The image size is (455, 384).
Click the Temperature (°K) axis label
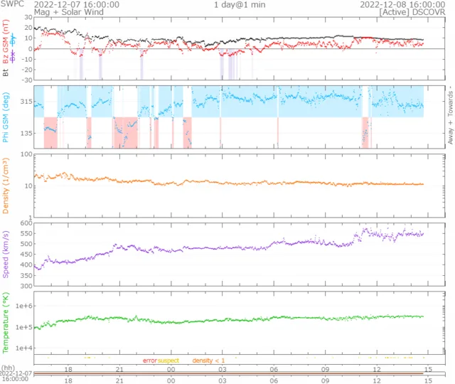coord(6,322)
